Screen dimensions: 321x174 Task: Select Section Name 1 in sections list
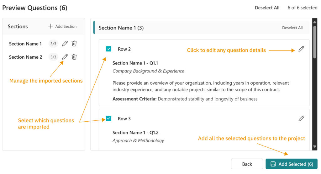point(25,44)
